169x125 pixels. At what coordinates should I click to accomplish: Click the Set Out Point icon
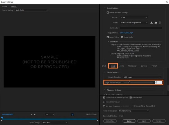pos(35,114)
